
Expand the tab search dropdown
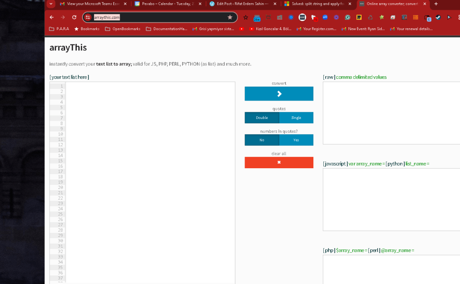click(x=51, y=4)
